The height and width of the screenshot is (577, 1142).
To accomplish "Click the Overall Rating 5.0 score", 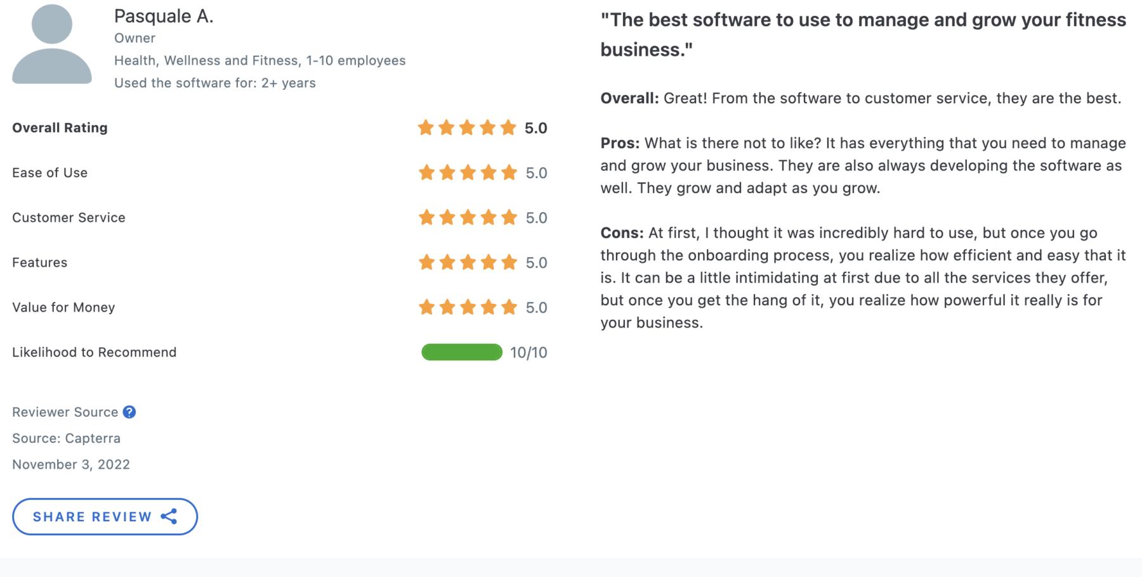I will 536,129.
